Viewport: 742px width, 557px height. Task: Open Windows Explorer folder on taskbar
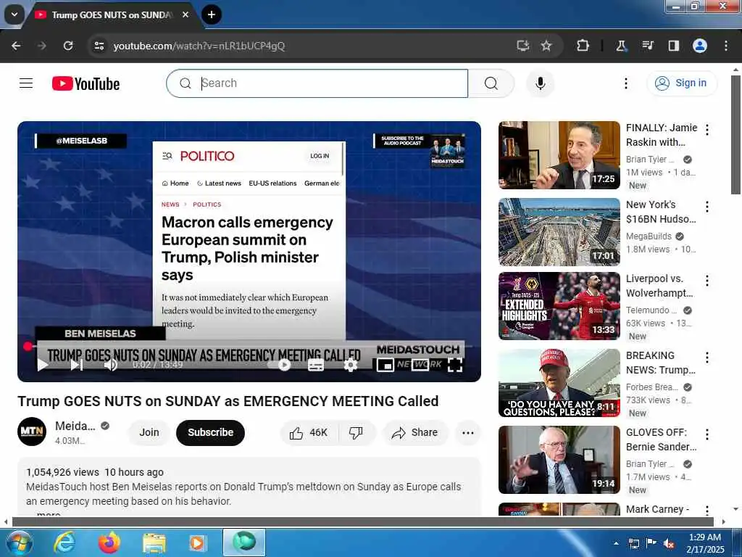(x=154, y=543)
